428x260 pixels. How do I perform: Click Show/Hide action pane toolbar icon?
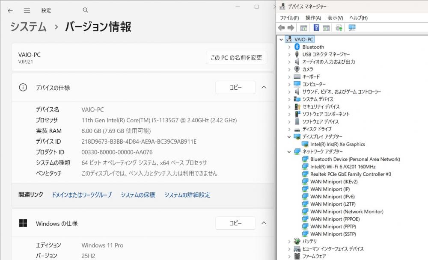coord(326,27)
